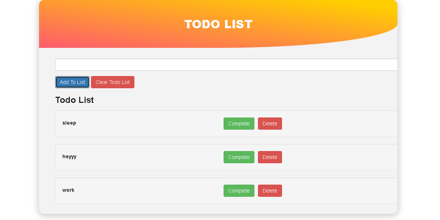Mark the sleep task as Complete
The image size is (440, 220).
point(239,124)
